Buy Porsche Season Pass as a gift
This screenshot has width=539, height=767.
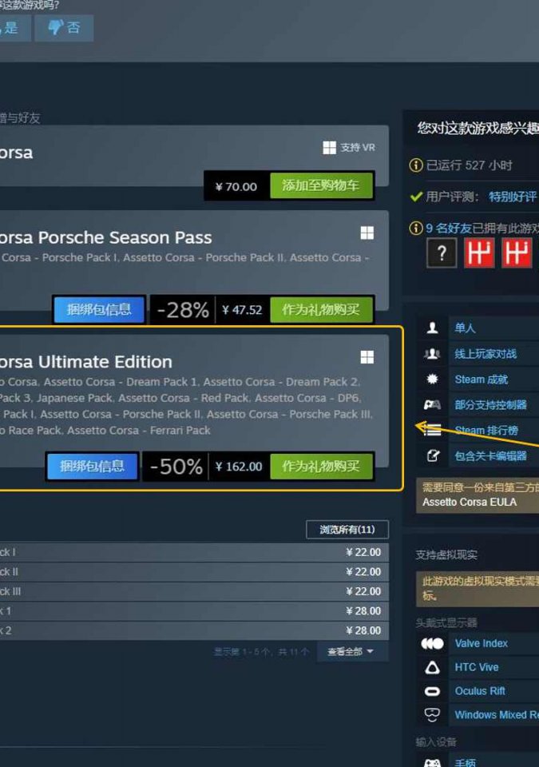click(321, 310)
